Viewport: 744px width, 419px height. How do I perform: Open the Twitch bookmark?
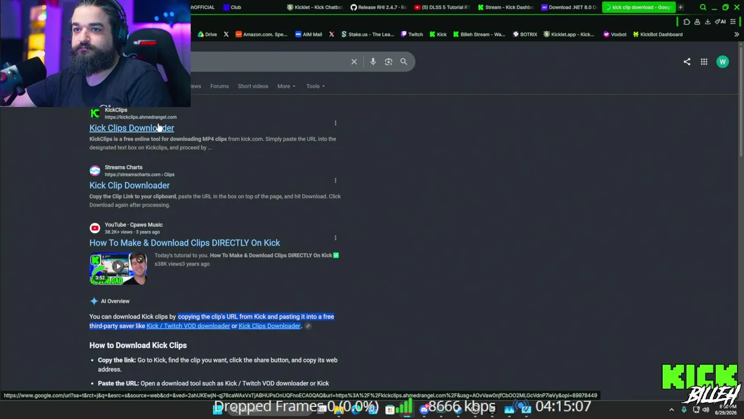point(412,34)
